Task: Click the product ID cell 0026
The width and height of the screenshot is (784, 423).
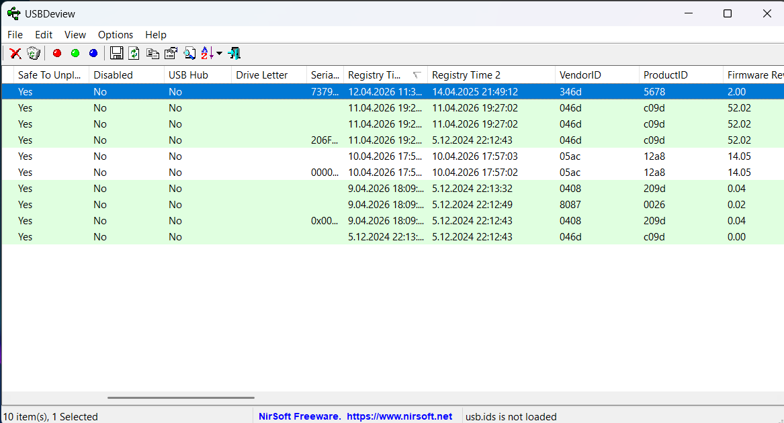Action: click(x=654, y=205)
